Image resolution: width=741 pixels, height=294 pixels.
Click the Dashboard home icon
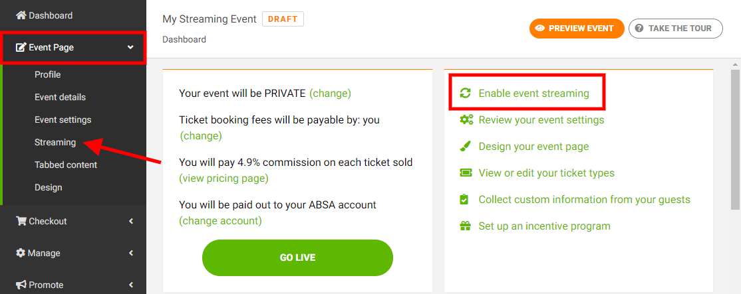(x=21, y=15)
